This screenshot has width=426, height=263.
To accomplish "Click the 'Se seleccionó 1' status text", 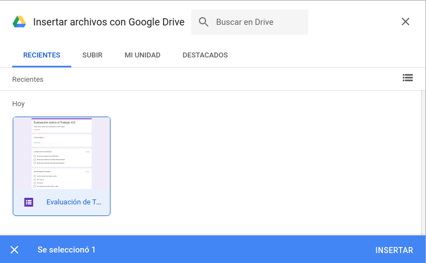I will [66, 250].
